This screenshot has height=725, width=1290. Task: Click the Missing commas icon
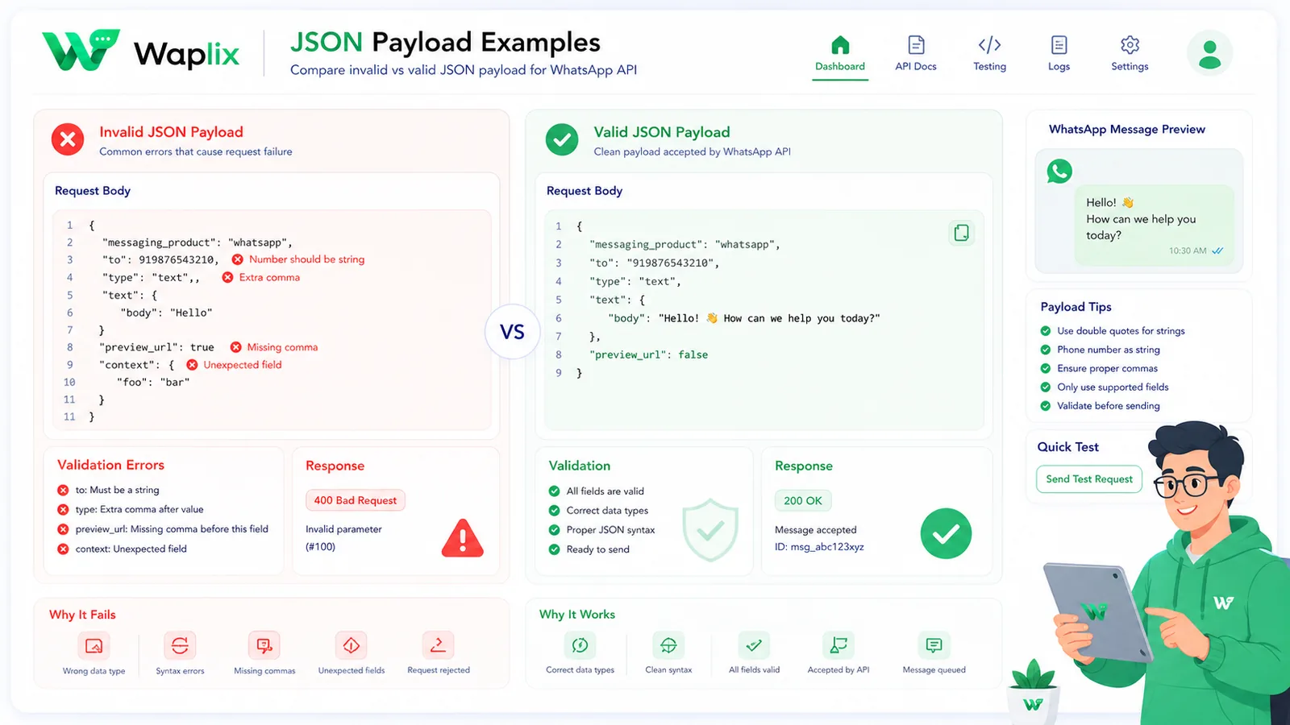[x=264, y=646]
